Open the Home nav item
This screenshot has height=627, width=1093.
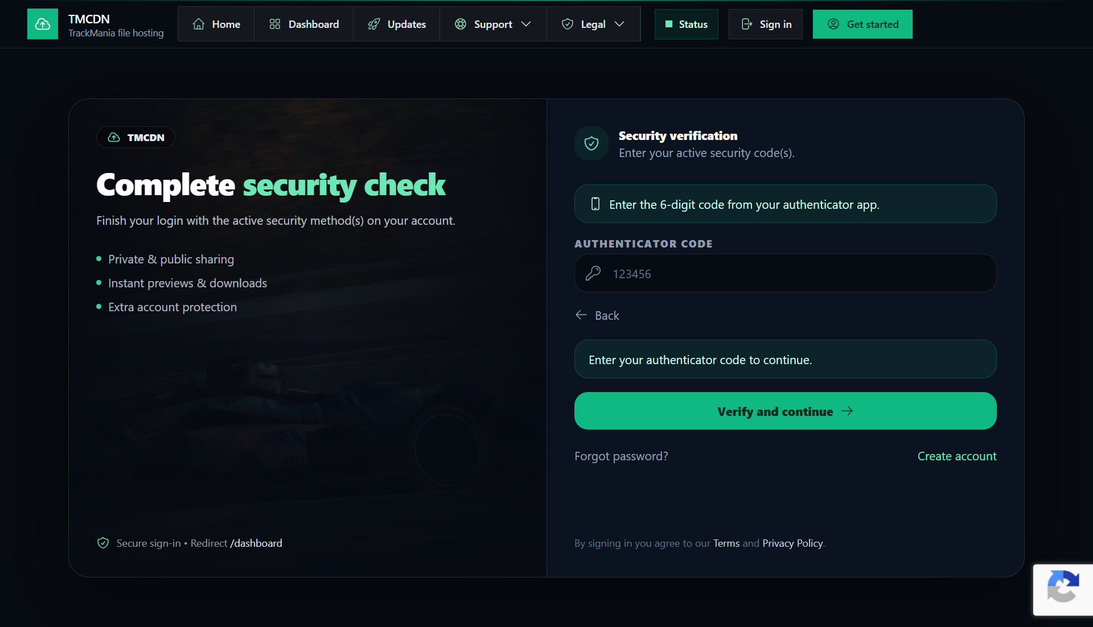click(216, 24)
